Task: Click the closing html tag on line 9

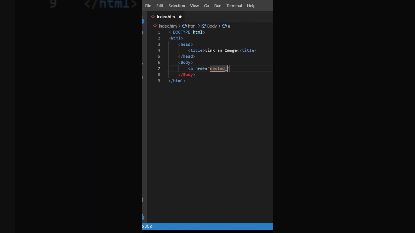Action: [177, 81]
